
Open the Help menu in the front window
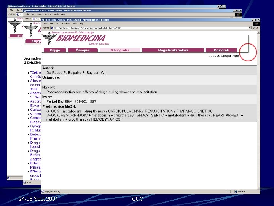click(81, 24)
